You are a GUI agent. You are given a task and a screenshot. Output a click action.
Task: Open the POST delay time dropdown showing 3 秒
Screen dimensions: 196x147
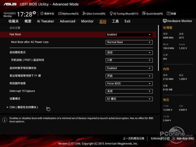[x=129, y=60]
